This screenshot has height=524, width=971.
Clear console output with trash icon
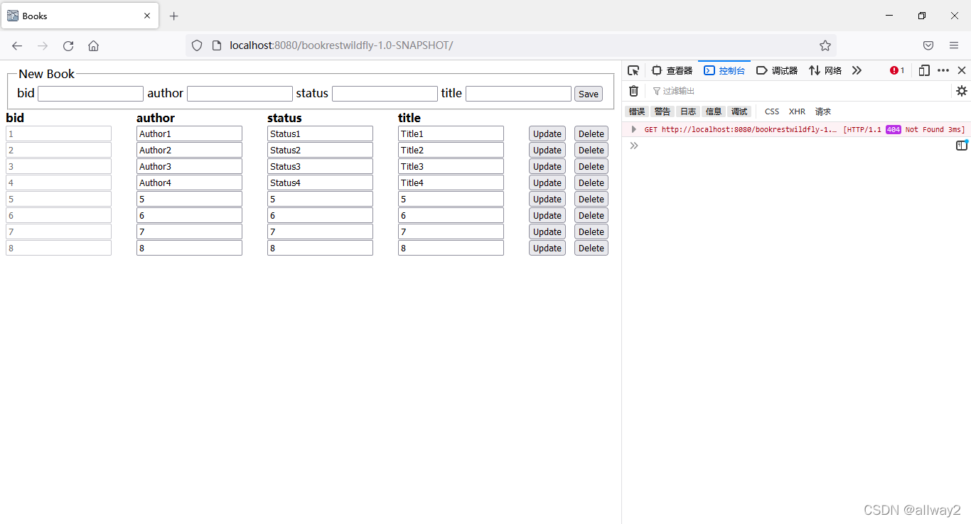(633, 91)
